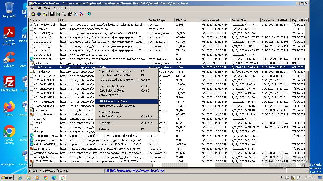Select the startup file row
The width and height of the screenshot is (323, 181).
pyautogui.click(x=167, y=131)
